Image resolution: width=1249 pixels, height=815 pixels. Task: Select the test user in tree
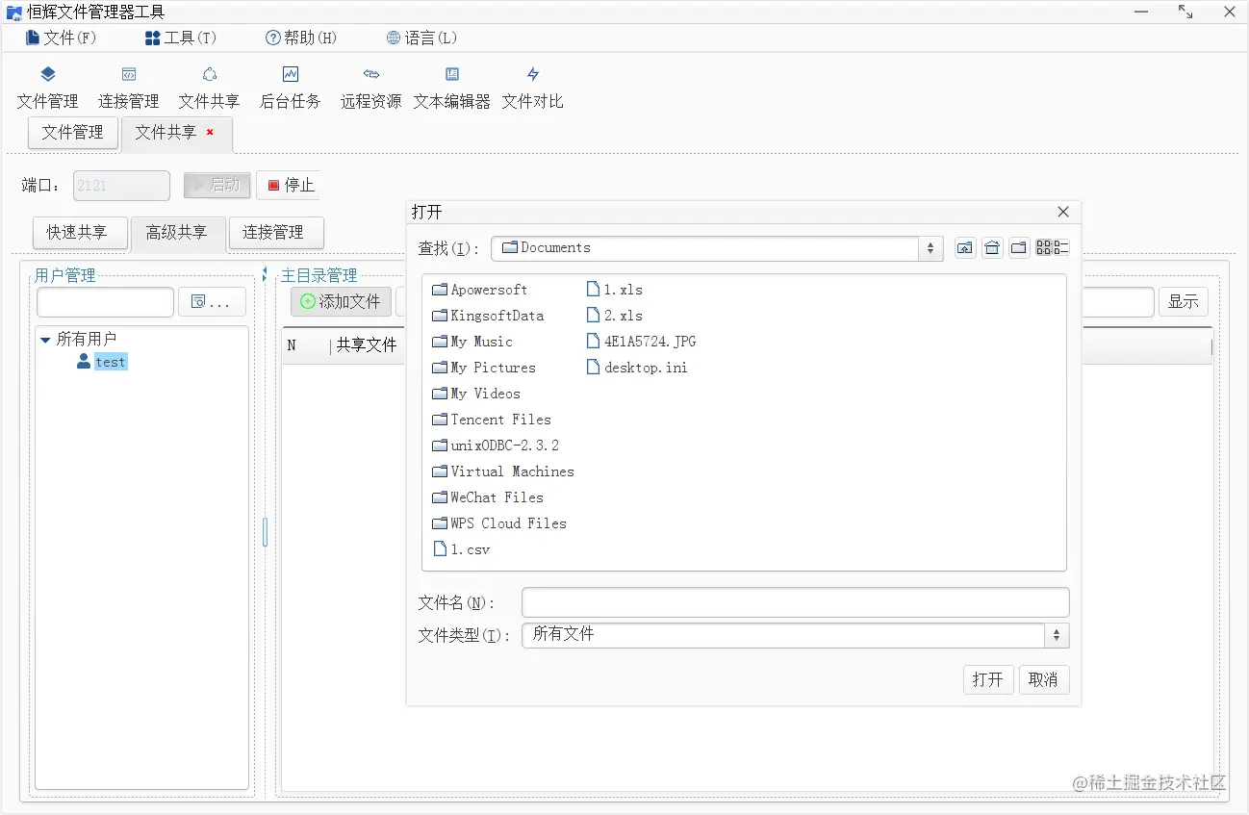[x=110, y=362]
